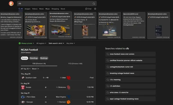Click the Final status of Utah game

pos(92,78)
